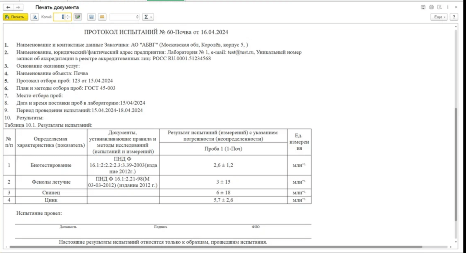Toggle the edit mode icon after copies field

point(78,17)
